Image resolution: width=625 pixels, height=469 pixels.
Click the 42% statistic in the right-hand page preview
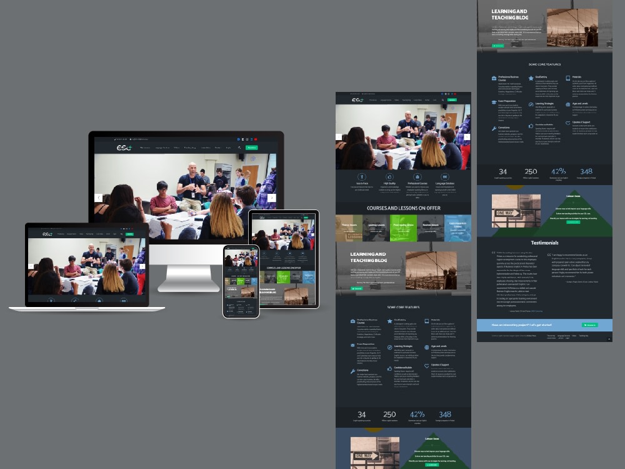click(x=558, y=171)
